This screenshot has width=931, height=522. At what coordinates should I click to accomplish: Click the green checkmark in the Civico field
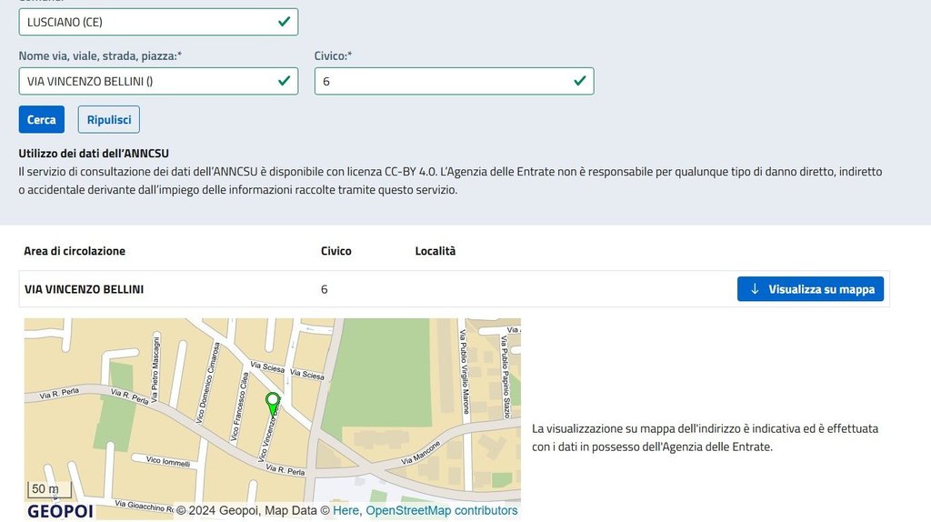580,81
